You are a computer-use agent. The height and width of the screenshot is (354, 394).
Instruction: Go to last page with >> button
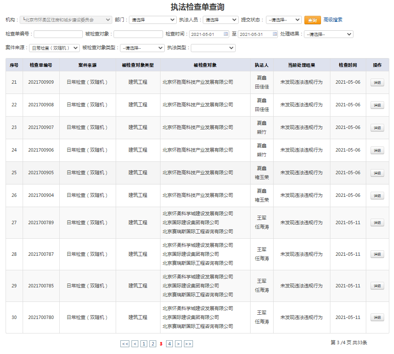point(188,344)
